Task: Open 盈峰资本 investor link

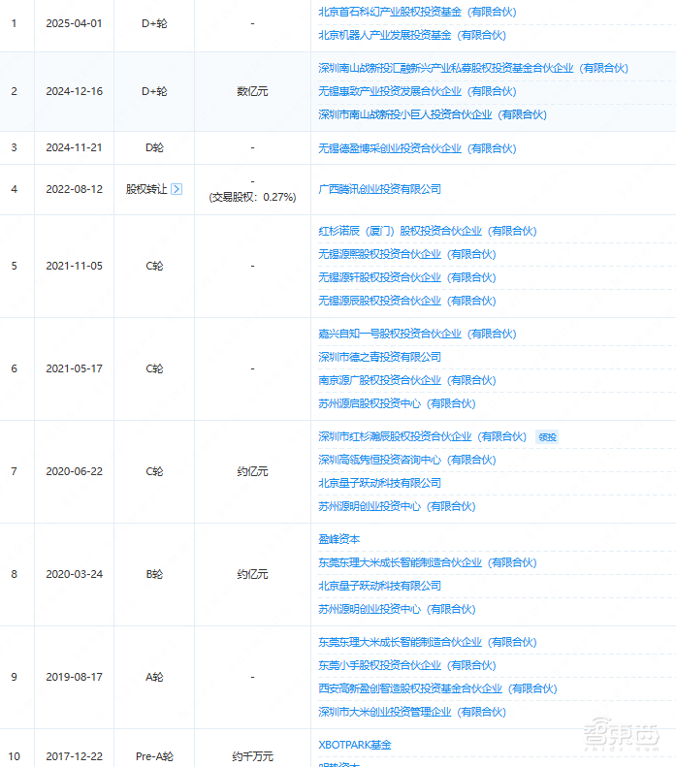Action: (x=339, y=539)
